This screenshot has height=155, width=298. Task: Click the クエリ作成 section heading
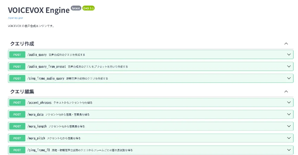coord(22,44)
